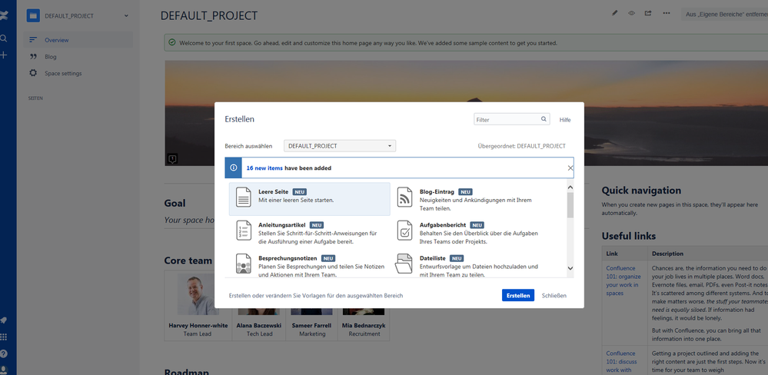Click the Dateiliste folder icon
Viewport: 768px width, 375px height.
pos(404,264)
